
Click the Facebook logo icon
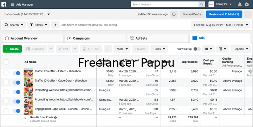4,4
